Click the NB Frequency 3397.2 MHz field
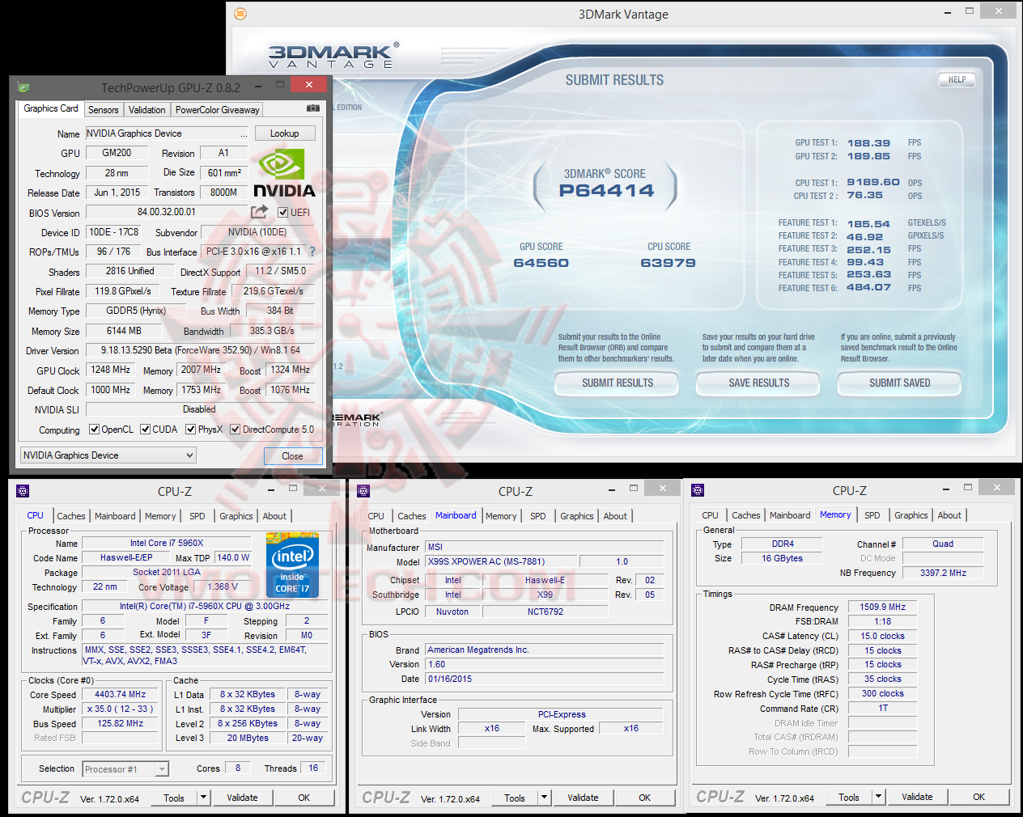 [943, 573]
